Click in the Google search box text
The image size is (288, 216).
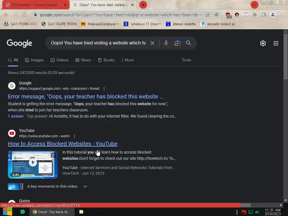pyautogui.click(x=98, y=43)
